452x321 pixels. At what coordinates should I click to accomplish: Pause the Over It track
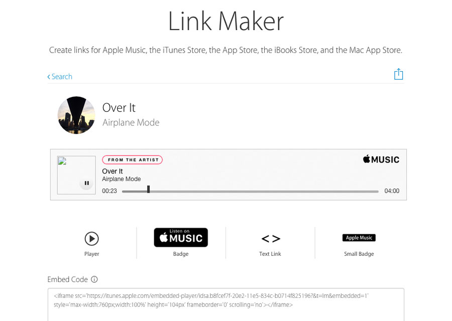click(x=86, y=183)
